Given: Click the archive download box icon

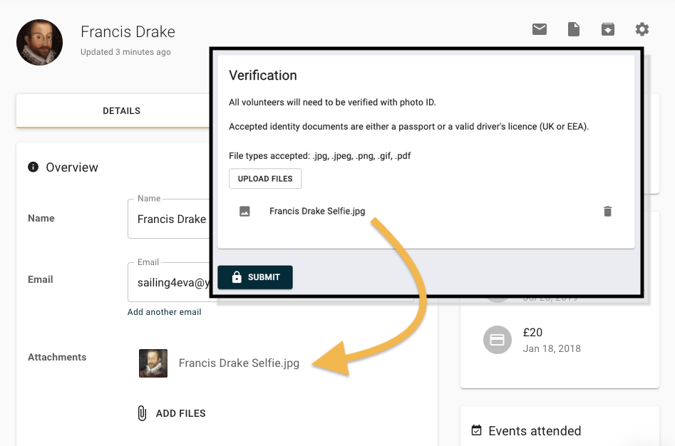Looking at the screenshot, I should [x=607, y=29].
